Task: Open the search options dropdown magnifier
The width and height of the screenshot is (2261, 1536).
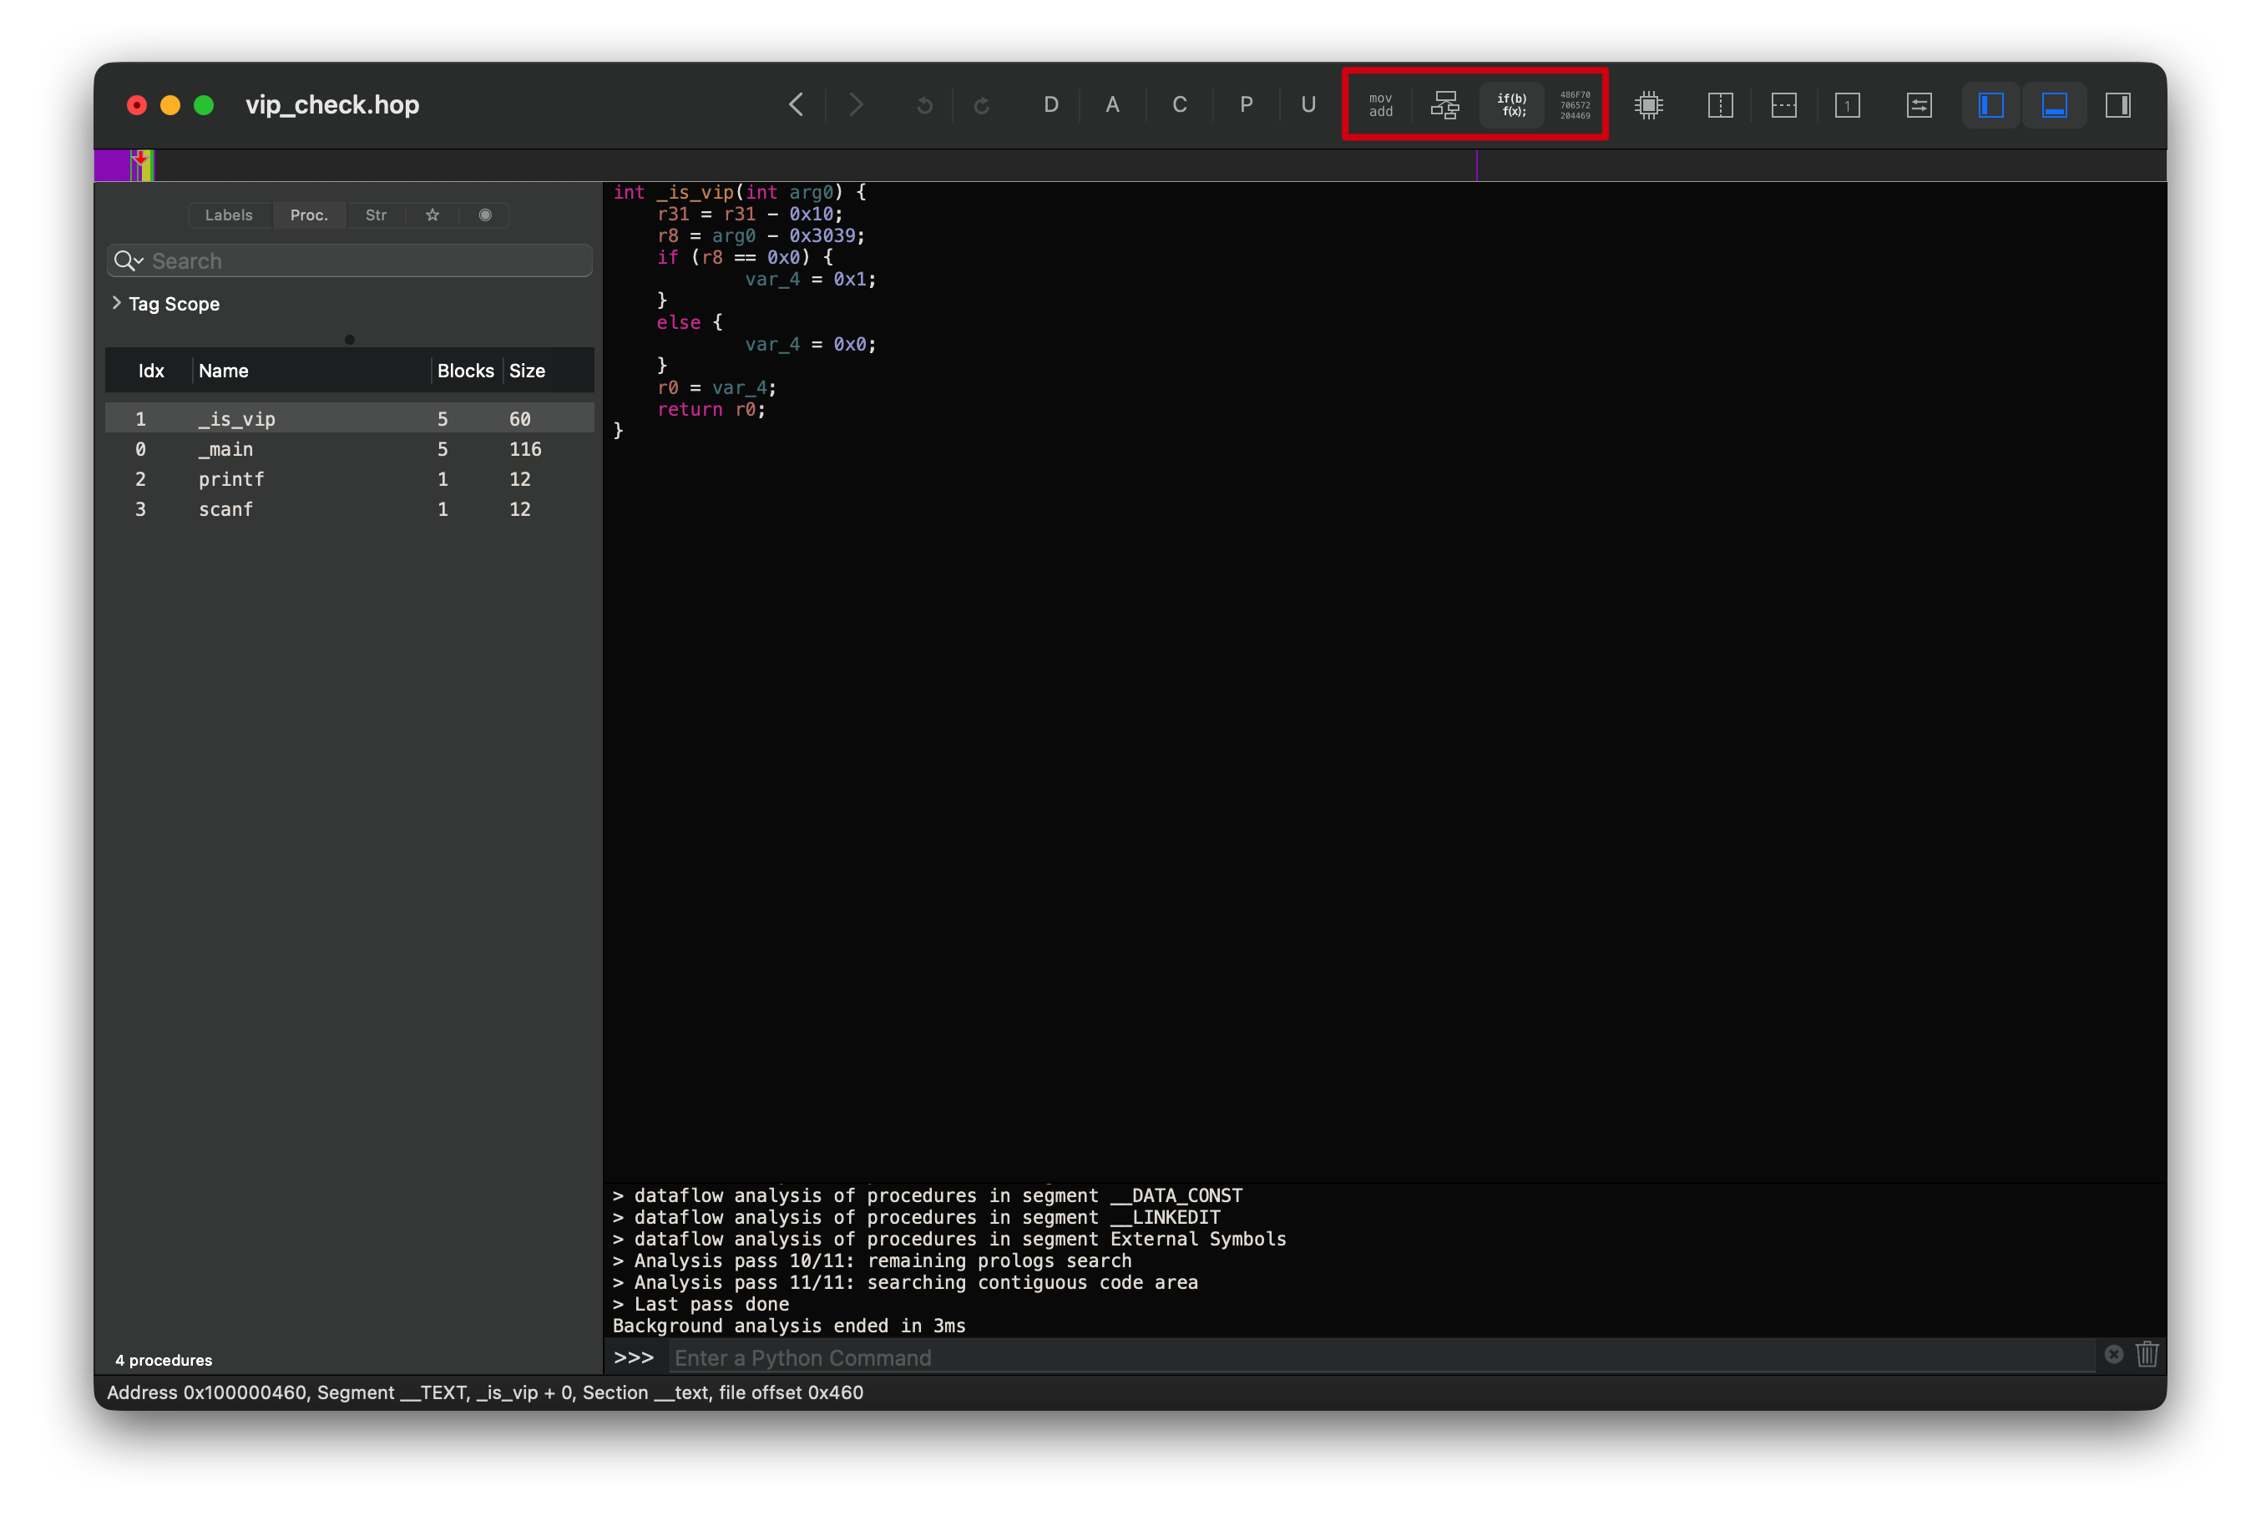Action: tap(129, 260)
